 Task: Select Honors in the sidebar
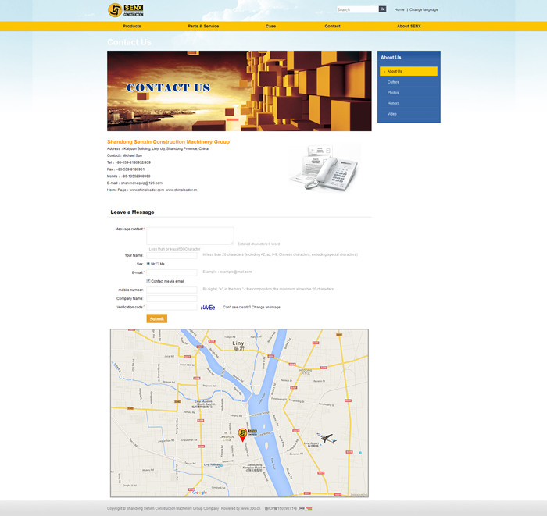pyautogui.click(x=393, y=103)
